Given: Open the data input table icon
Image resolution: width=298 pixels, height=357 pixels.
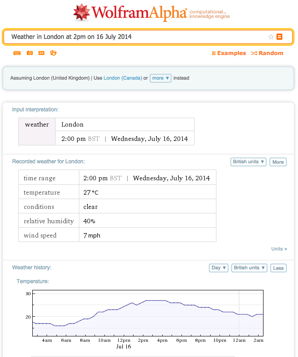Looking at the screenshot, I should click(41, 53).
